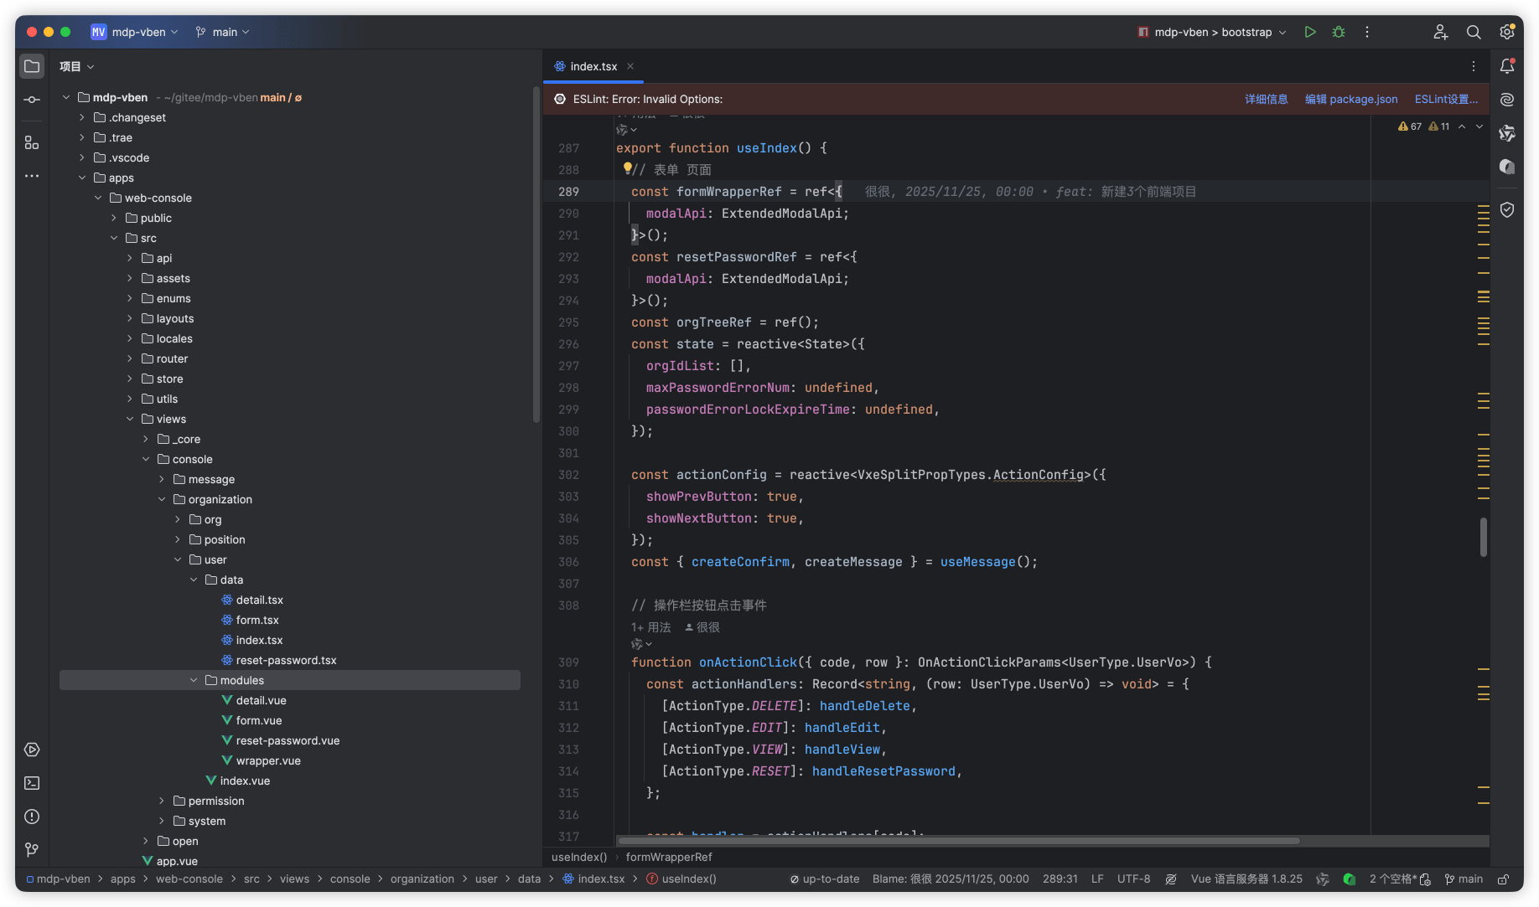Open the Notifications bell icon

[1507, 66]
